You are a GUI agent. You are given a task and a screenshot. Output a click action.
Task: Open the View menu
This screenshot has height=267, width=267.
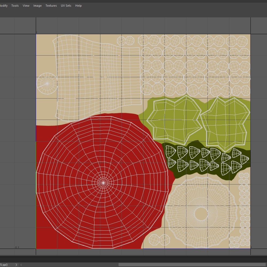[26, 6]
